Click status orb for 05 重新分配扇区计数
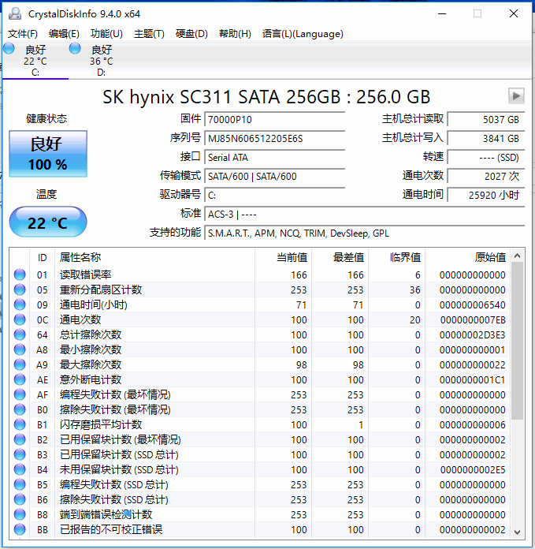535x549 pixels. pos(20,290)
